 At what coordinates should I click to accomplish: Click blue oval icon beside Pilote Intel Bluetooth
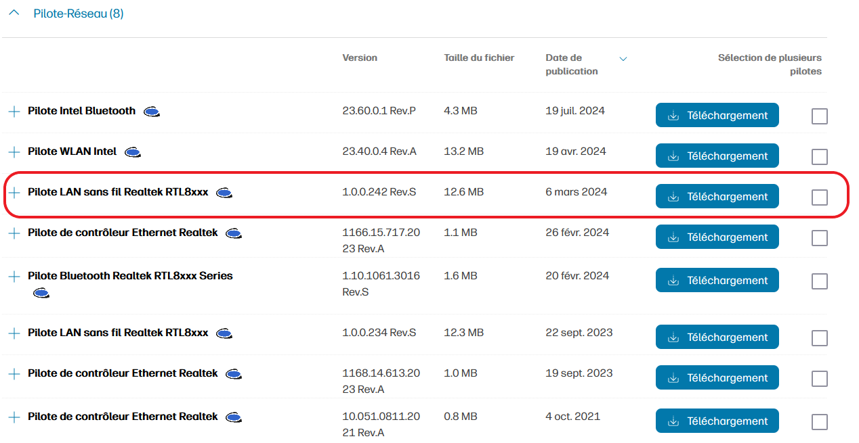pos(152,112)
